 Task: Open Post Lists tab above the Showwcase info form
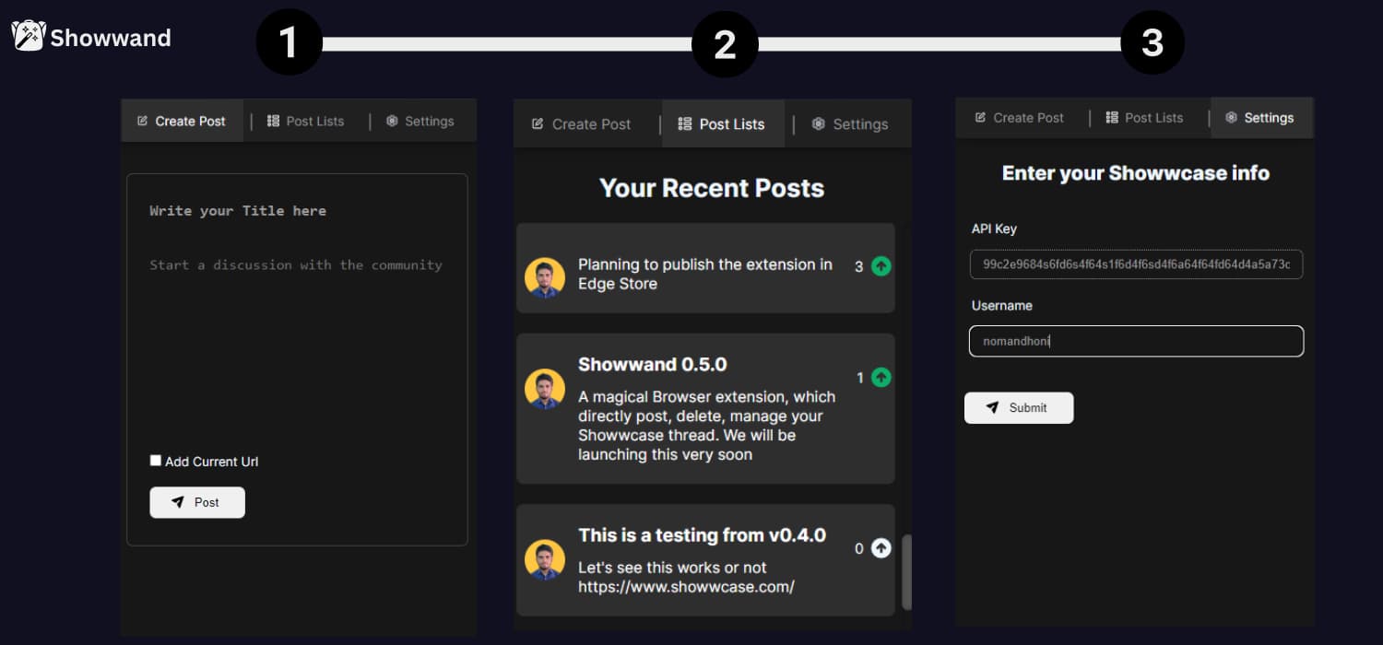point(1144,118)
